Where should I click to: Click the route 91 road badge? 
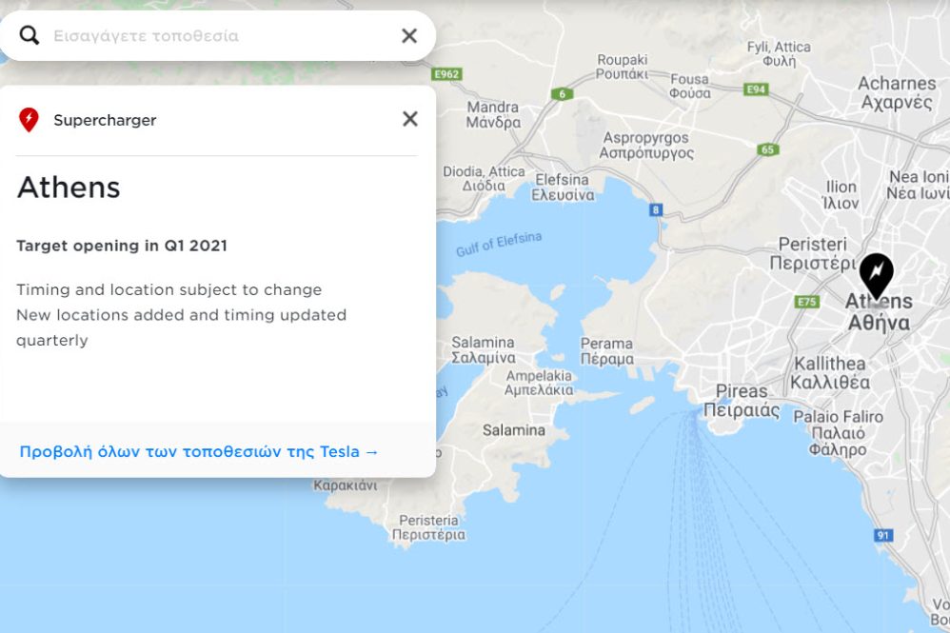tap(883, 536)
